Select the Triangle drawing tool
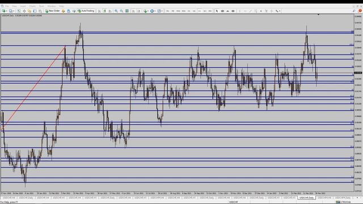Viewport: 363px width, 204px height. pos(228,11)
